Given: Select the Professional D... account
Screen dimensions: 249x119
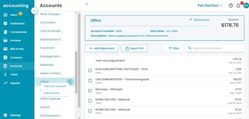Looking at the screenshot, I should coord(51,115).
